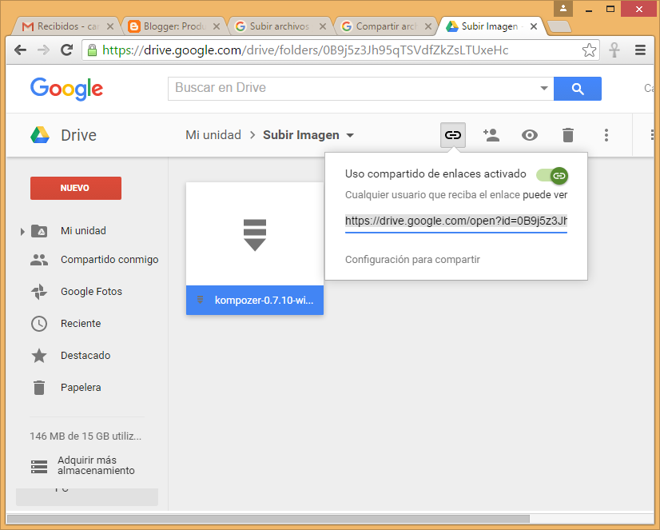Image resolution: width=660 pixels, height=530 pixels.
Task: Click the Drive logo icon
Action: click(40, 135)
